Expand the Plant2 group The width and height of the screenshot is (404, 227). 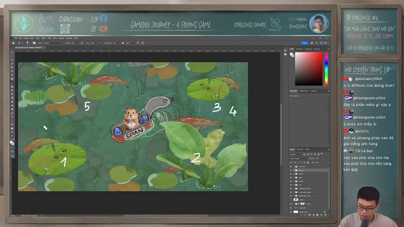coord(294,170)
